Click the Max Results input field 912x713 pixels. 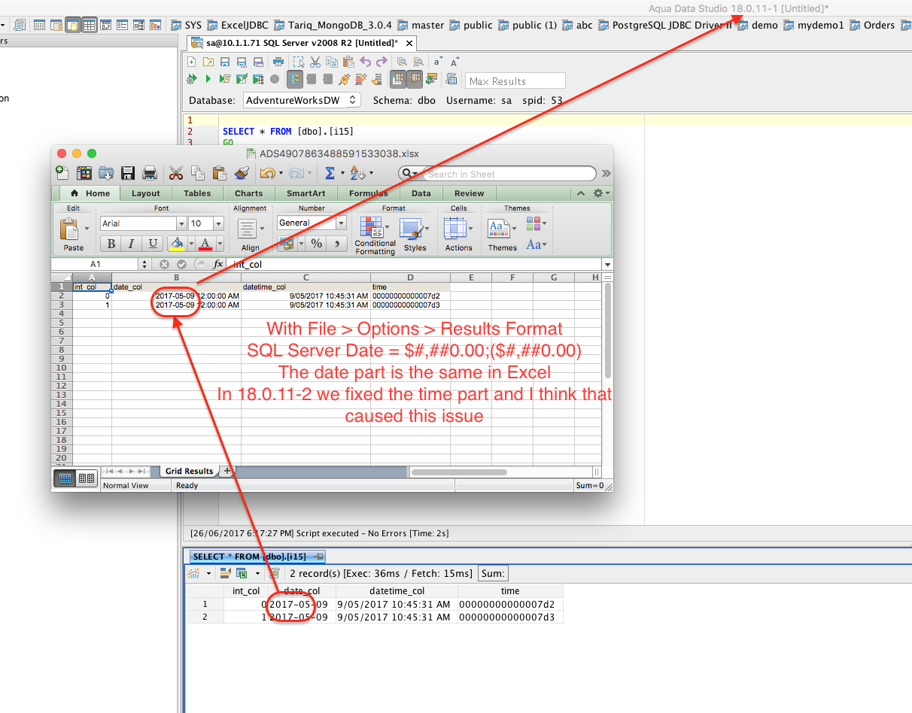click(515, 80)
